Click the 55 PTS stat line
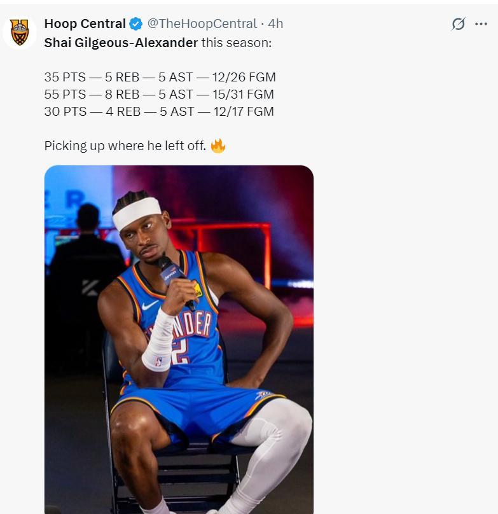The image size is (498, 514). [159, 94]
